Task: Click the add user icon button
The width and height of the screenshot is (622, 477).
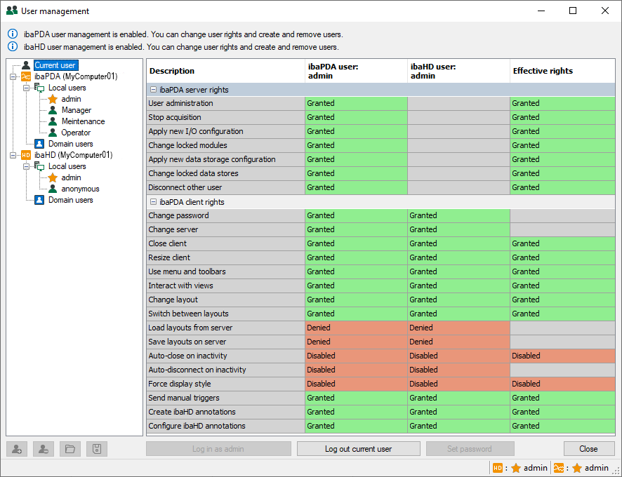Action: pos(16,449)
